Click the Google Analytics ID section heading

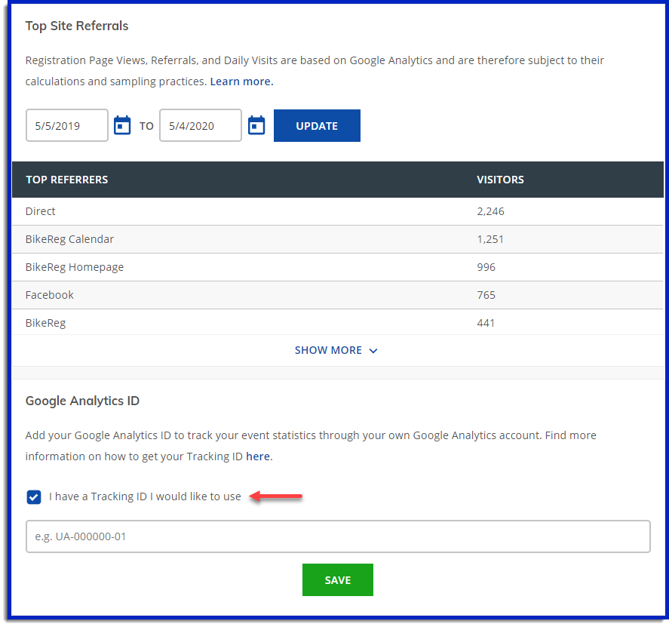point(82,401)
